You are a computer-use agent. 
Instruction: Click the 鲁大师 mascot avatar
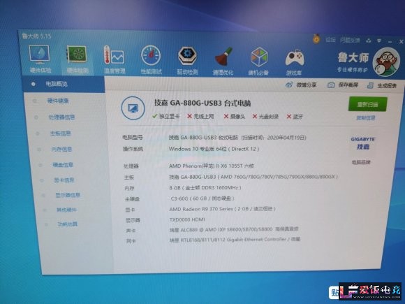pyautogui.click(x=386, y=62)
